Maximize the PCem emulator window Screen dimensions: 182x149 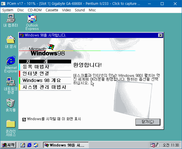tap(162, 4)
